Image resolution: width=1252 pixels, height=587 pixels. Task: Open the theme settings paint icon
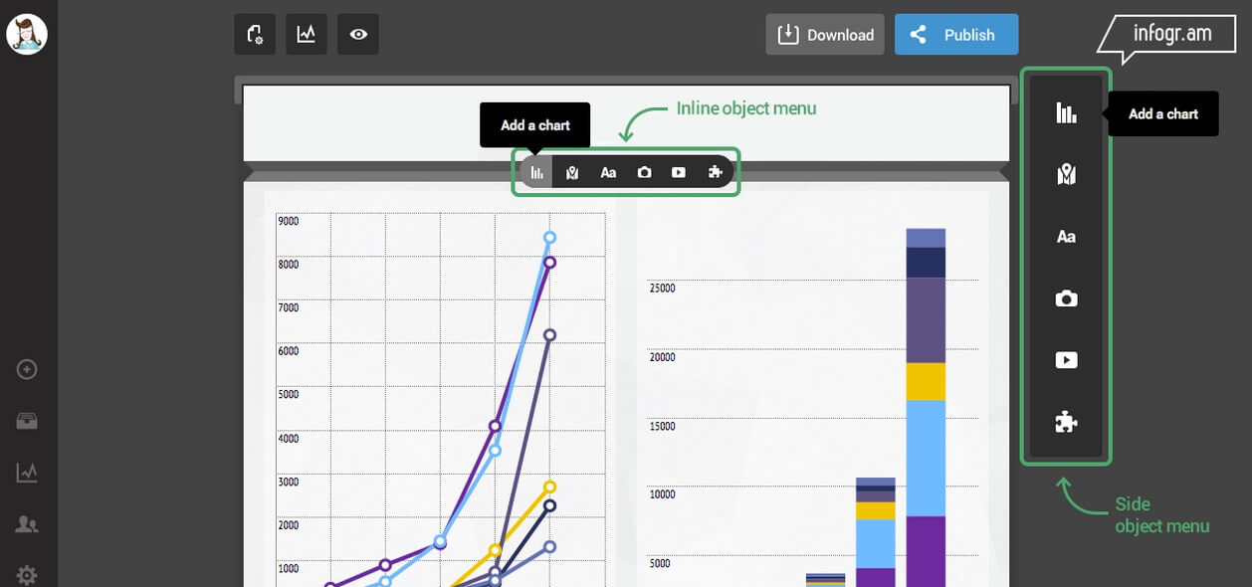coord(255,35)
